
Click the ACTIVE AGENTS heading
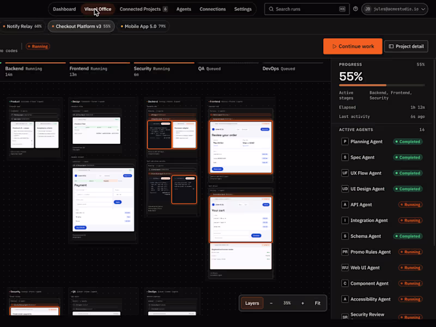[x=356, y=130]
